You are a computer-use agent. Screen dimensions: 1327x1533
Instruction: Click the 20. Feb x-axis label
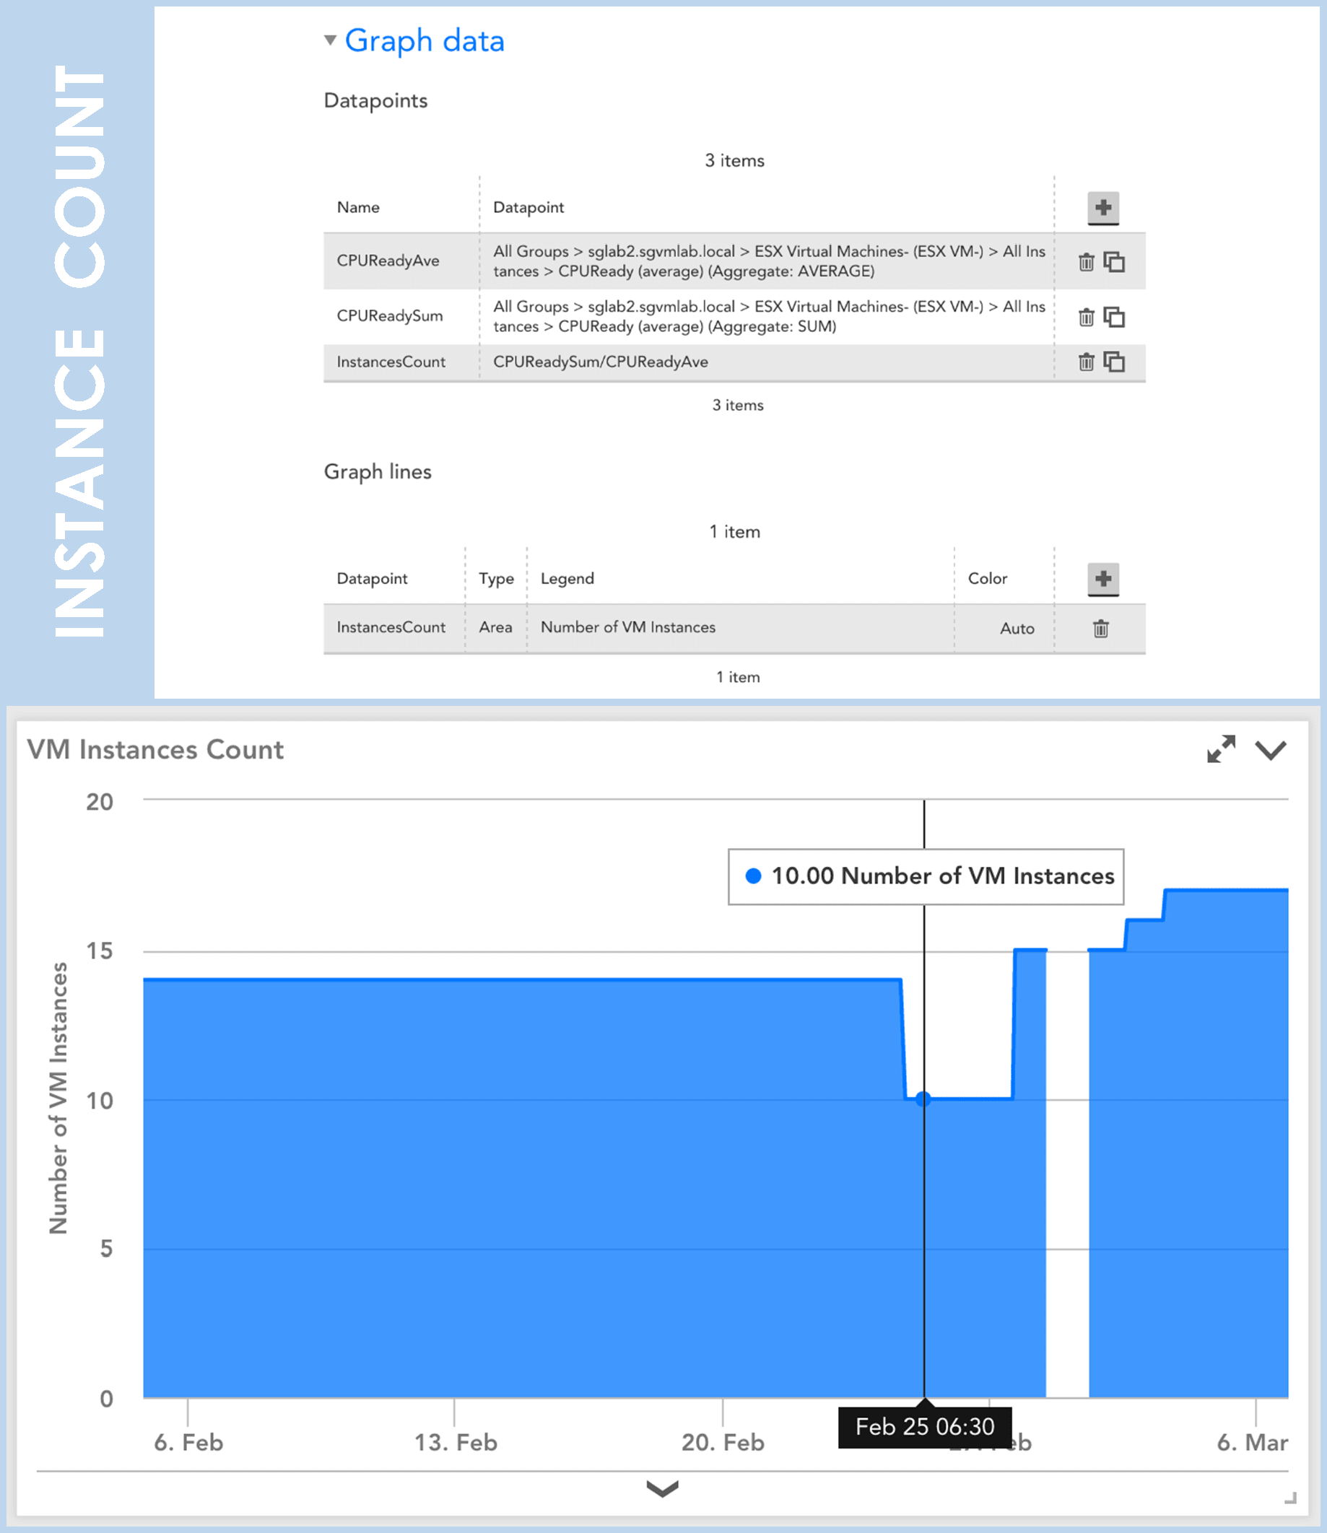point(723,1442)
